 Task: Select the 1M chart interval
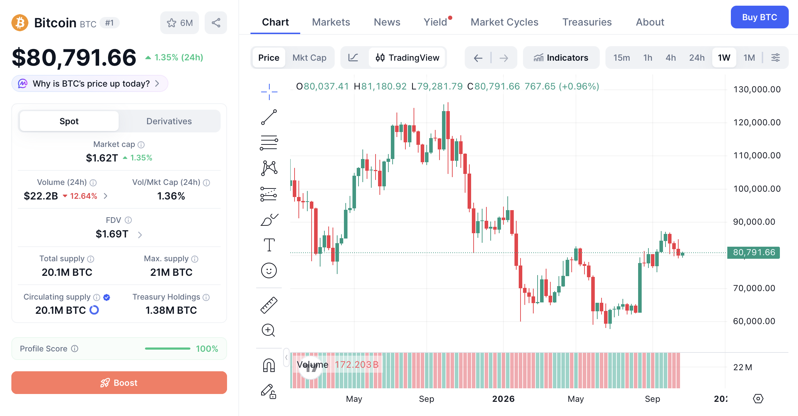coord(749,58)
